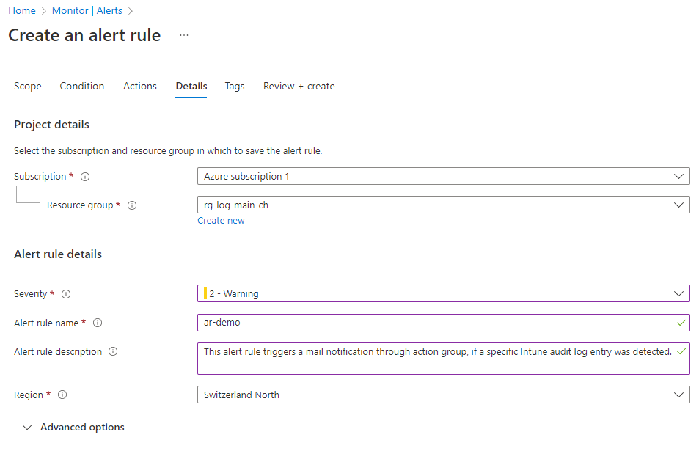The width and height of the screenshot is (699, 451).
Task: Open the Subscription info tooltip
Action: point(85,176)
